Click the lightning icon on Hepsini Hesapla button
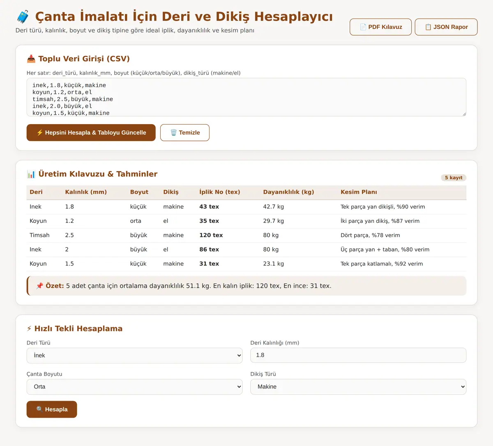The width and height of the screenshot is (493, 446). tap(40, 133)
